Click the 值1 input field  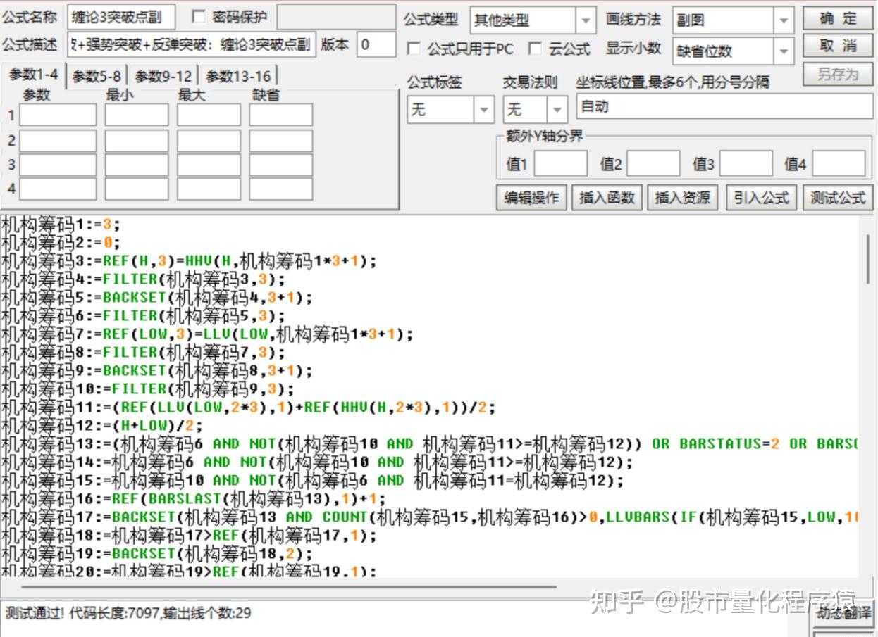click(x=560, y=163)
